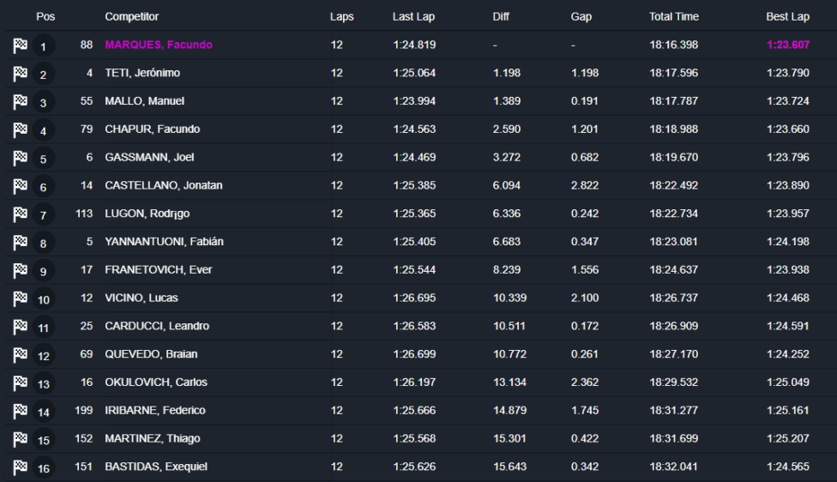Screen dimensions: 837x482
Task: Open competitor YANNANTUONI, Fabián
Action: (x=164, y=242)
